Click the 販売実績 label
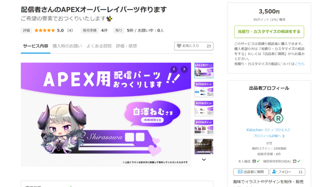The image size is (332, 187). pyautogui.click(x=89, y=31)
